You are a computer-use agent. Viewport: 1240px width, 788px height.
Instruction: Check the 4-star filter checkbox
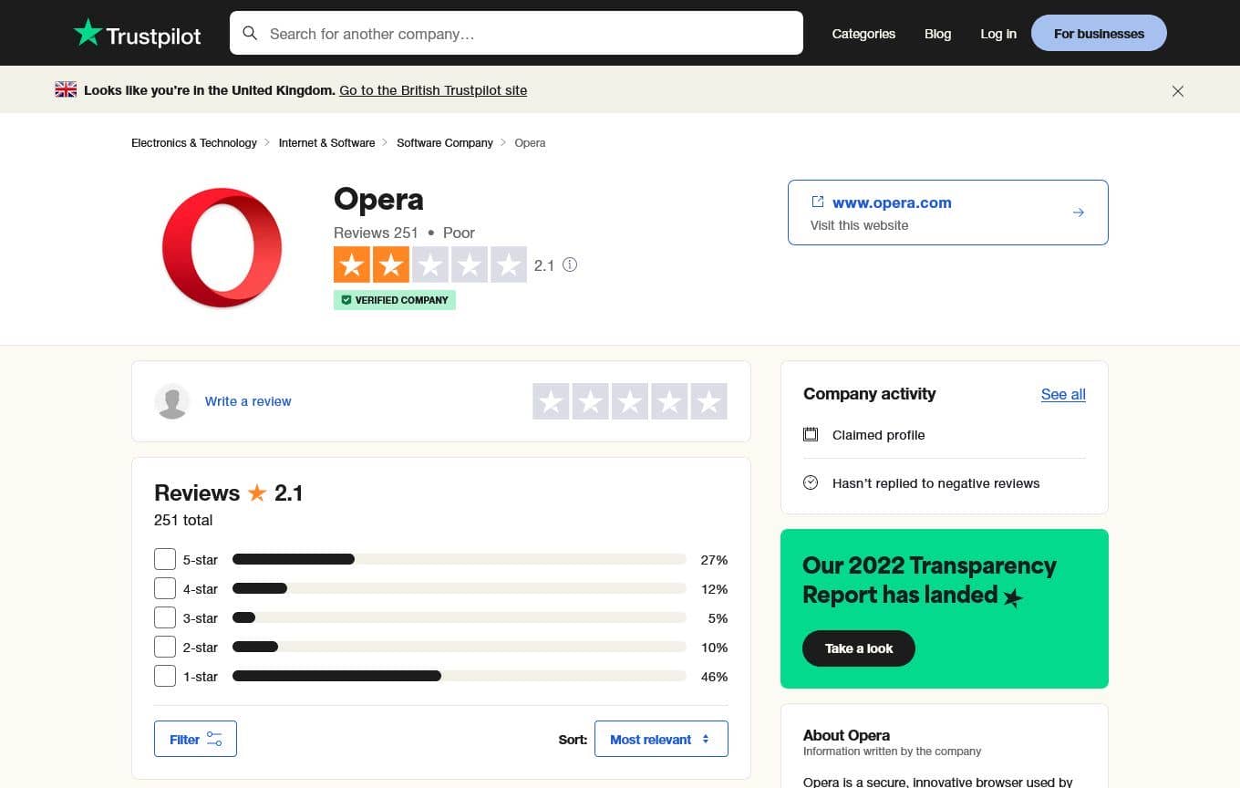click(165, 588)
